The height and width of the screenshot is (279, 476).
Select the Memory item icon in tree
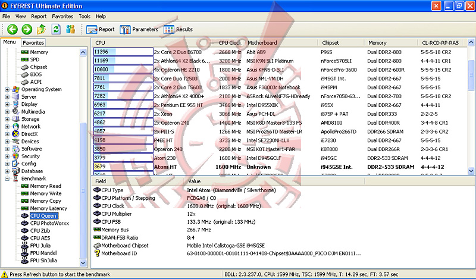pos(24,52)
